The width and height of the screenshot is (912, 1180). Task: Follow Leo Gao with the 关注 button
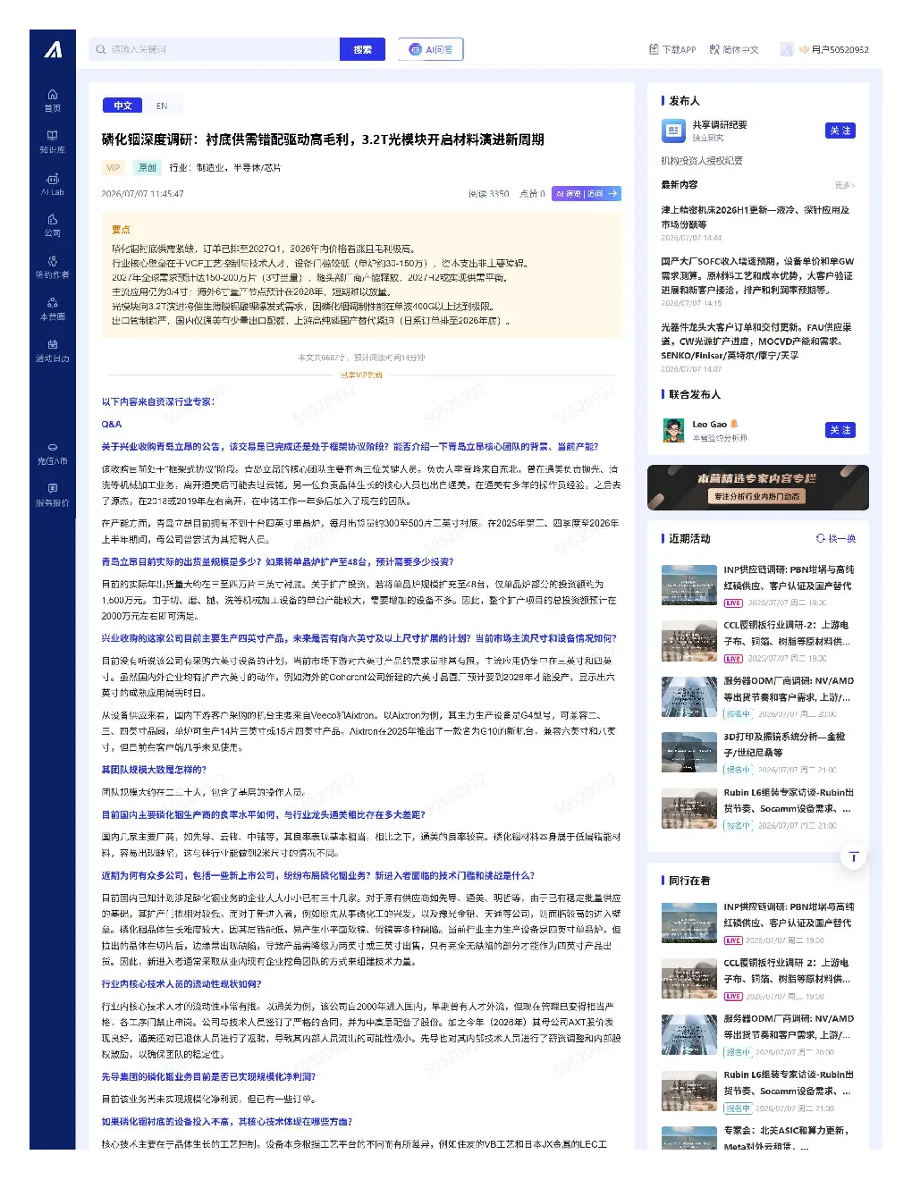click(840, 430)
